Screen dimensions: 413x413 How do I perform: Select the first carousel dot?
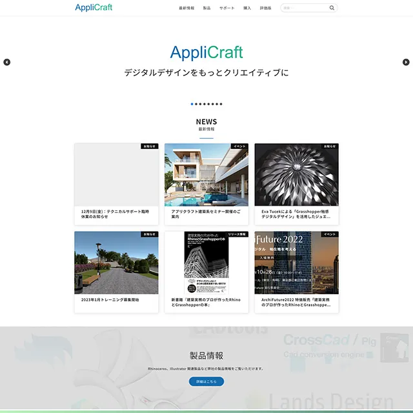pyautogui.click(x=192, y=104)
